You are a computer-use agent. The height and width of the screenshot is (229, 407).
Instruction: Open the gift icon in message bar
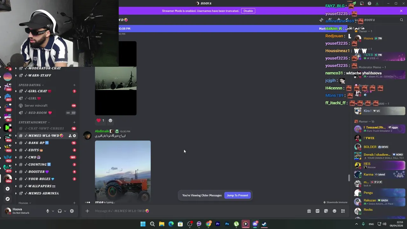point(309,211)
